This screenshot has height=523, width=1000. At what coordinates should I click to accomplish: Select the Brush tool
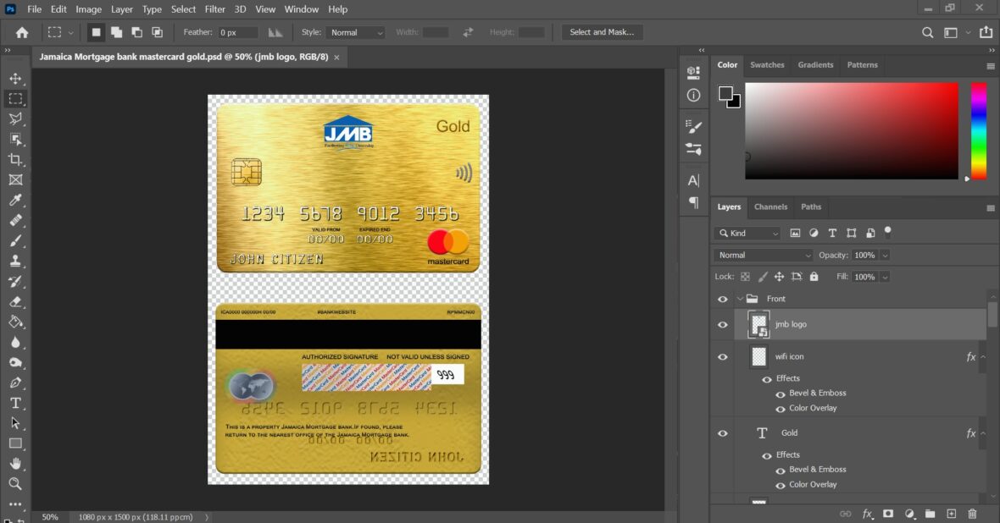(15, 241)
